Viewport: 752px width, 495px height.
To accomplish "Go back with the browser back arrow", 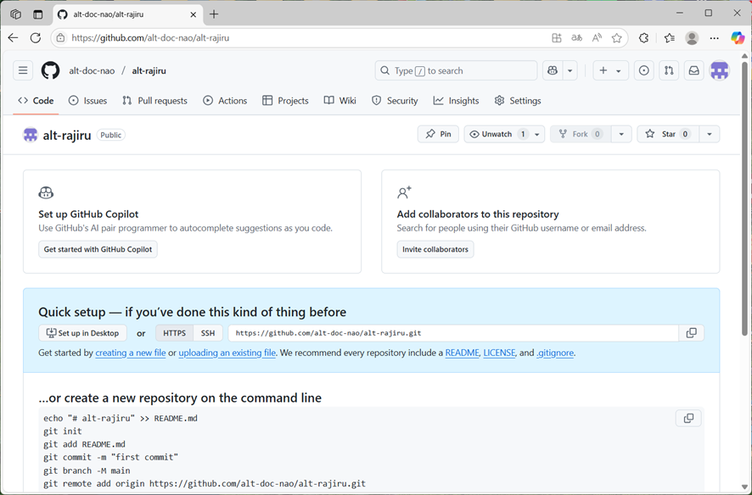I will 13,38.
